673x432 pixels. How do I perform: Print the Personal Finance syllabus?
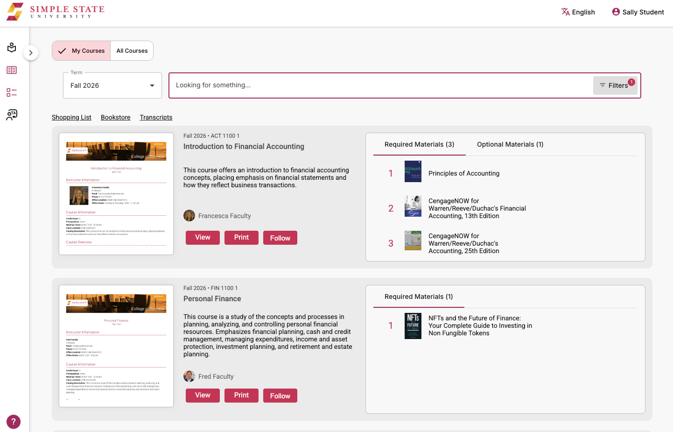(241, 396)
